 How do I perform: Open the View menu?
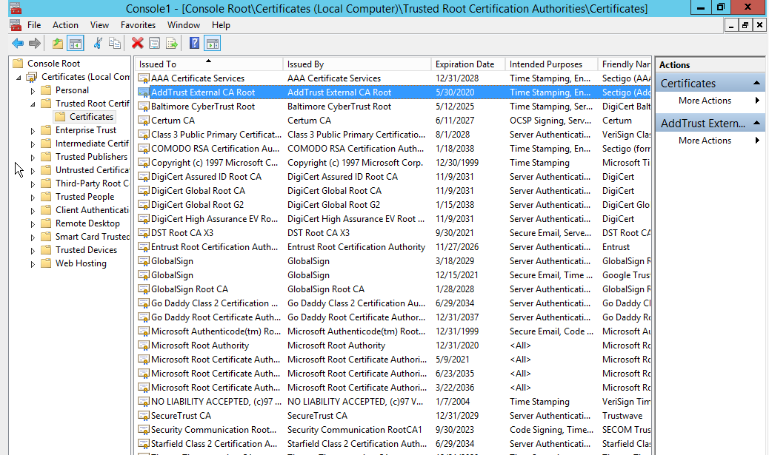99,25
